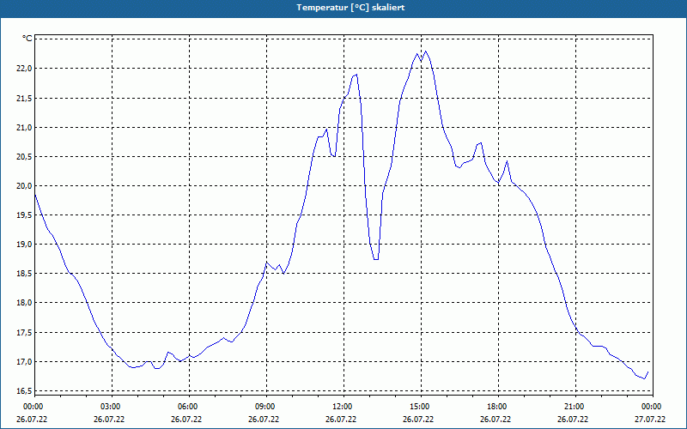687x429 pixels.
Task: Select the °C unit label on the axis
Action: point(27,39)
